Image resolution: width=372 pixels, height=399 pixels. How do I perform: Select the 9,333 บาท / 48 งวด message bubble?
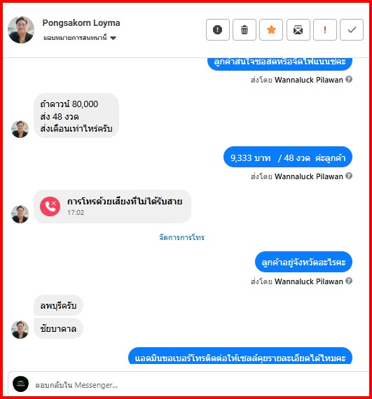tap(288, 157)
